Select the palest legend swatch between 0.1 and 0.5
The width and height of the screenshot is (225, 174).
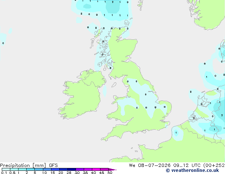click(6, 169)
